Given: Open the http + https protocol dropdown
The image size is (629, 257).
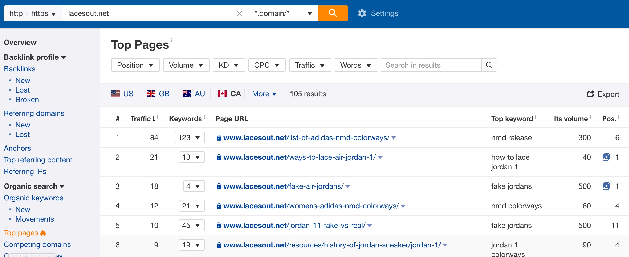Looking at the screenshot, I should 33,13.
